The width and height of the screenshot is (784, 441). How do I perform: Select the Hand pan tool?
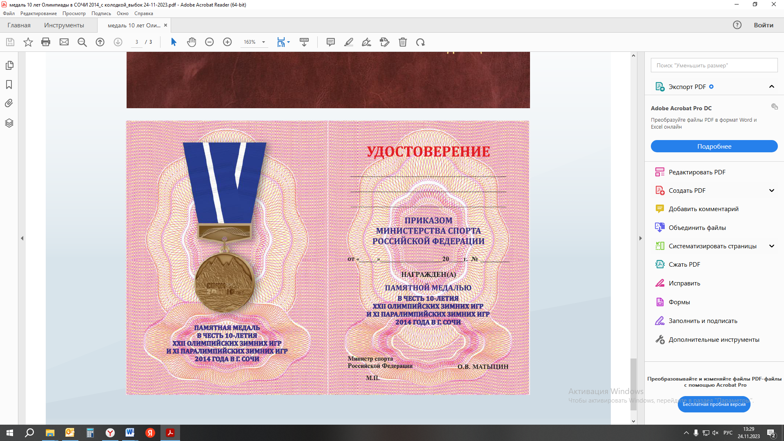coord(192,42)
